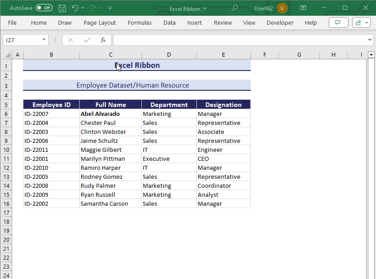376x279 pixels.
Task: Open Comments using the speech bubble icon
Action: 338,22
